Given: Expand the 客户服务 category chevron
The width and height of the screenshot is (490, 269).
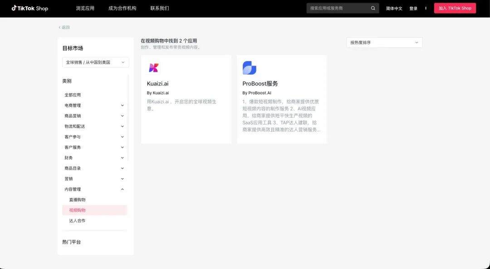Looking at the screenshot, I should click(x=122, y=147).
